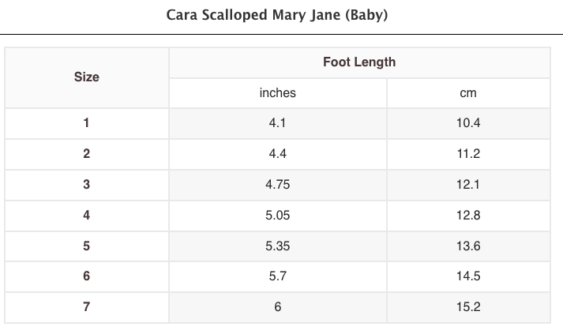563x334 pixels.
Task: Select size 6 row label
Action: click(87, 276)
